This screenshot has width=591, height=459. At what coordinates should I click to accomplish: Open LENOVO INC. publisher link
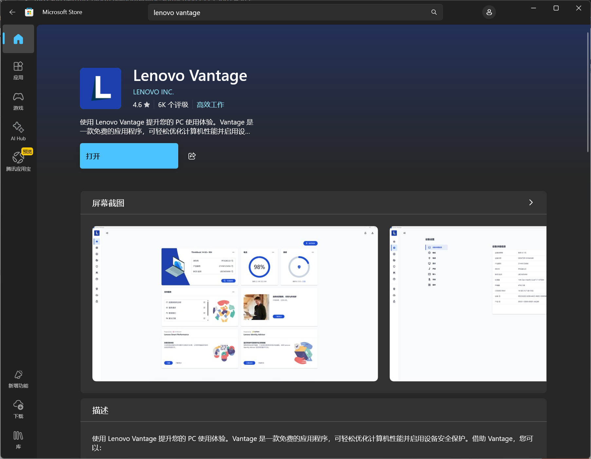tap(153, 92)
